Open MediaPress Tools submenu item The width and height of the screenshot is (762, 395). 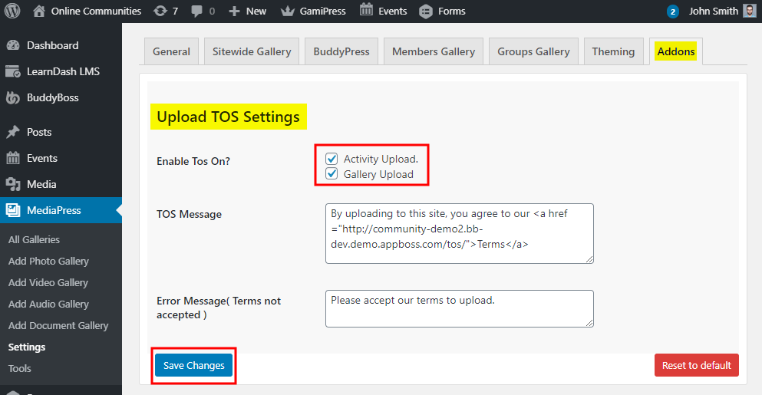(19, 368)
